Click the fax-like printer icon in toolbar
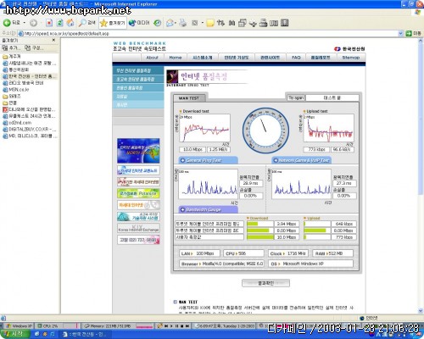Image resolution: width=424 pixels, height=339 pixels. pyautogui.click(x=263, y=23)
